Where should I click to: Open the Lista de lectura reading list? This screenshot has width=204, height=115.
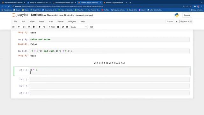point(197,10)
